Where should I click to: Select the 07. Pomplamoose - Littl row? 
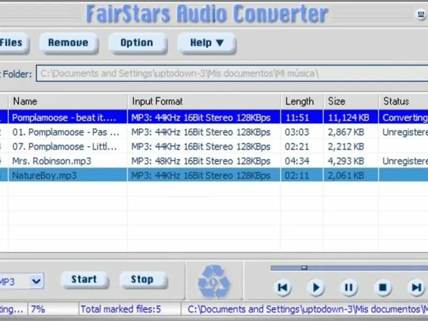[x=214, y=147]
